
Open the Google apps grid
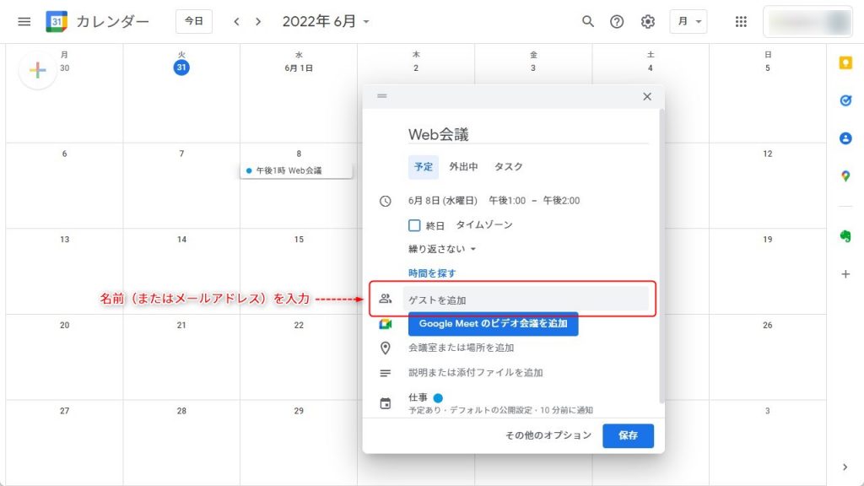pyautogui.click(x=741, y=21)
